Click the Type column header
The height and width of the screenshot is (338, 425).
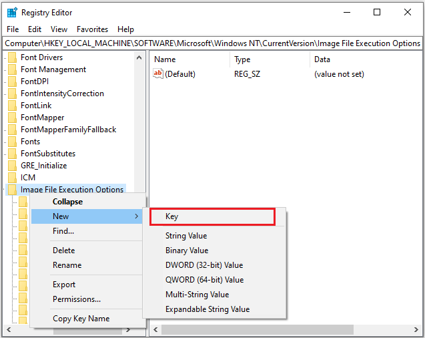[x=242, y=59]
